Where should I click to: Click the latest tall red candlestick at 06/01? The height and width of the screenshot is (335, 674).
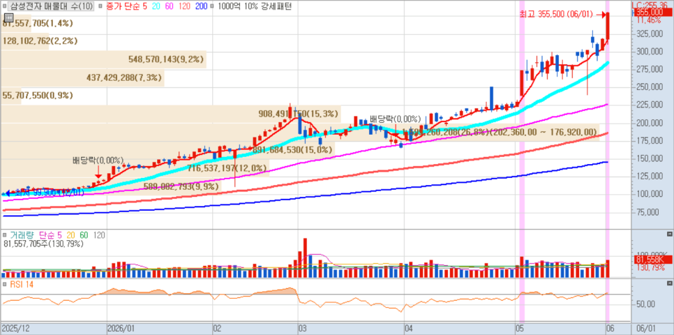[x=608, y=27]
